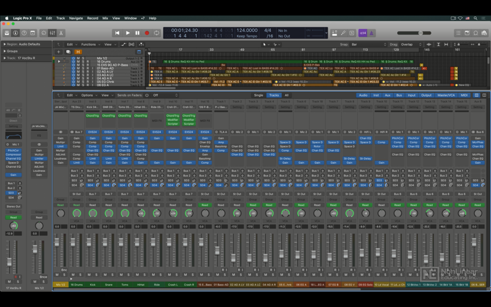
Task: Toggle Cycle mode in transport
Action: click(x=157, y=33)
